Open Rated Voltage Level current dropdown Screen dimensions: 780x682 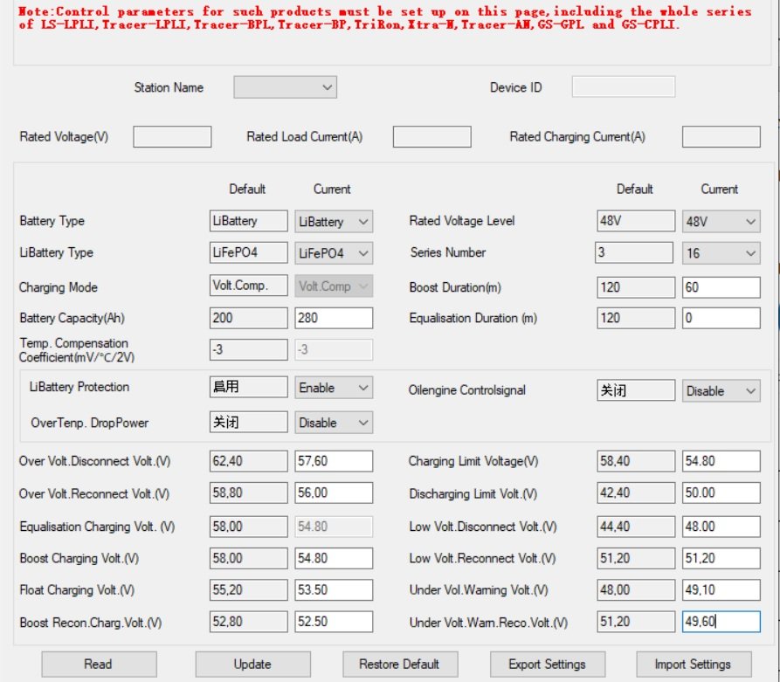tap(721, 222)
